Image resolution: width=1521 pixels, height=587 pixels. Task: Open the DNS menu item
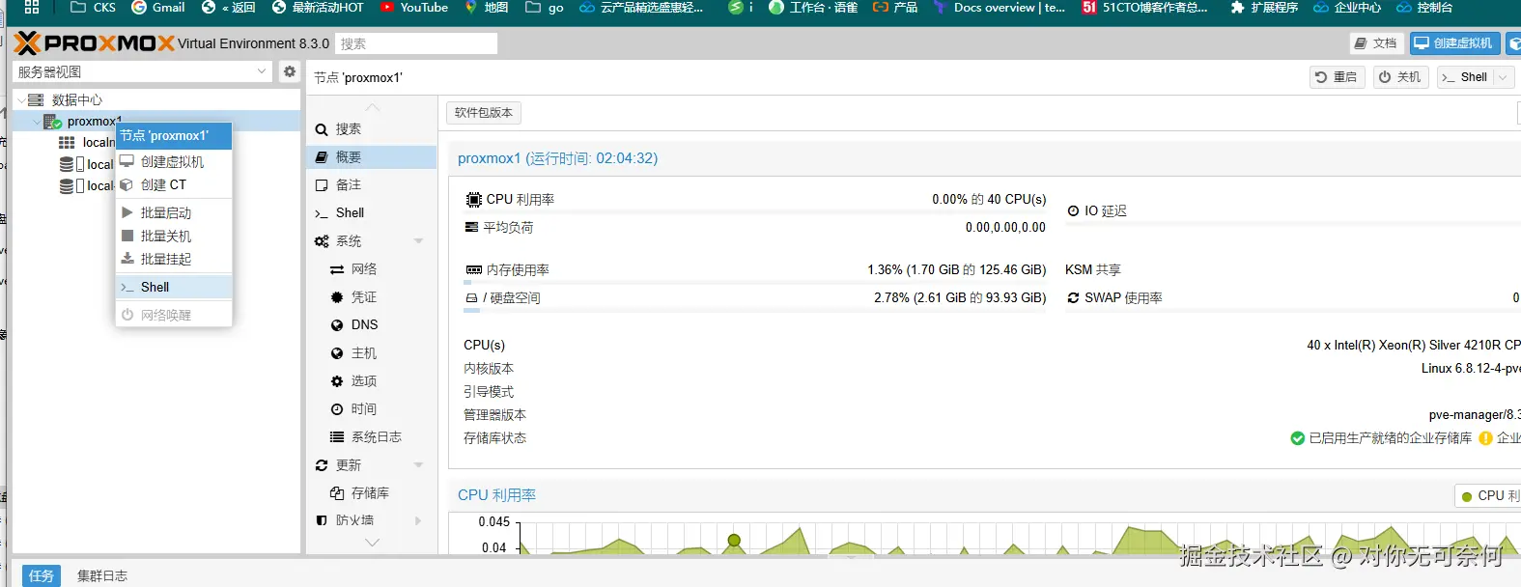(x=371, y=325)
